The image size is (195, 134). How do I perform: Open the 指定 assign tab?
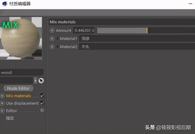[x=10, y=118]
